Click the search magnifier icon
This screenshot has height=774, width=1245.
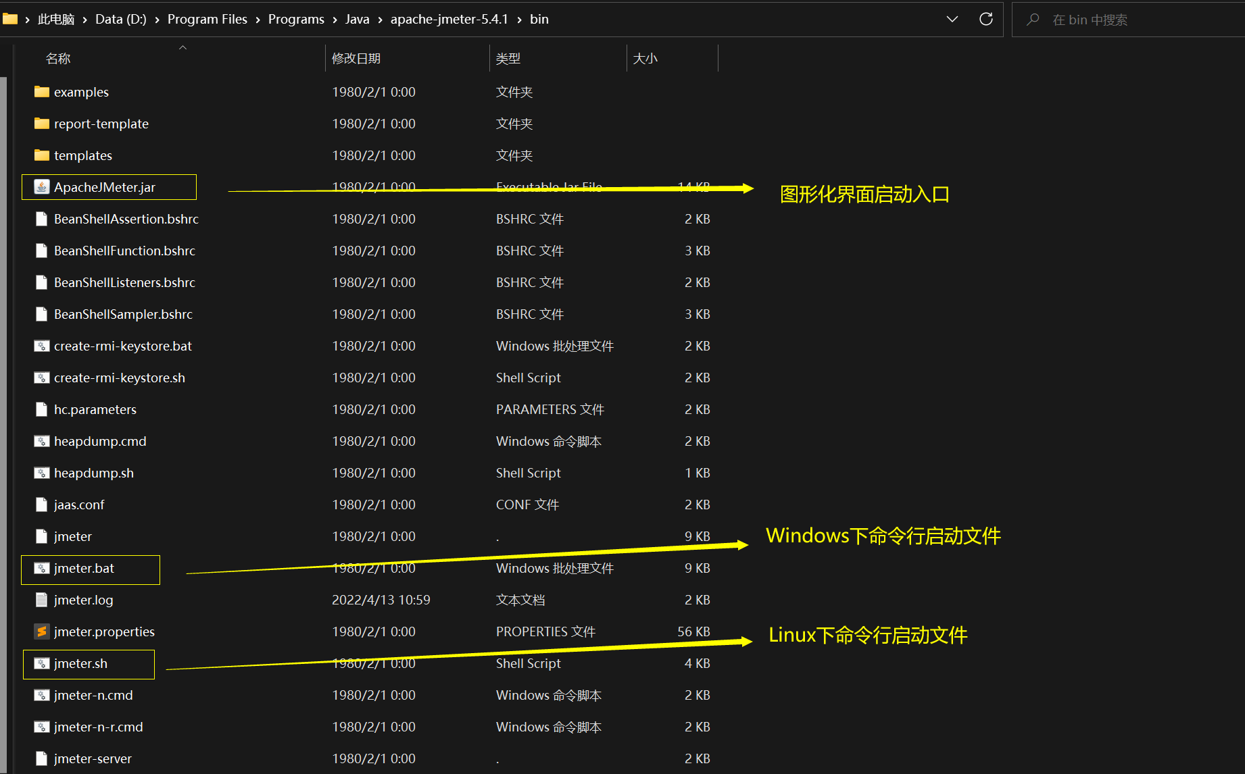[x=1033, y=20]
